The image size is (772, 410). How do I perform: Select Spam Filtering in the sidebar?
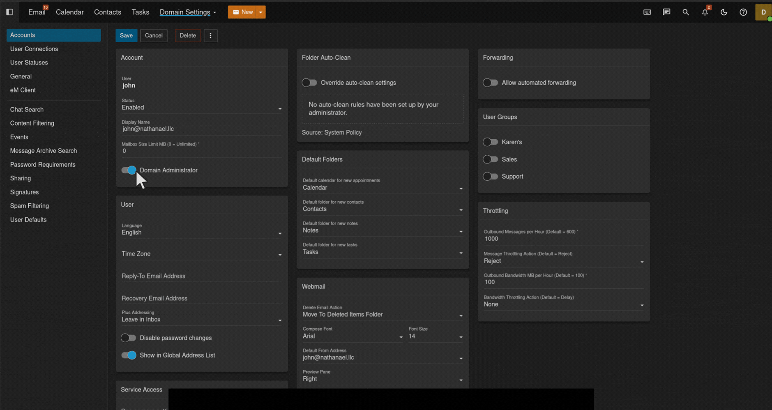(30, 206)
